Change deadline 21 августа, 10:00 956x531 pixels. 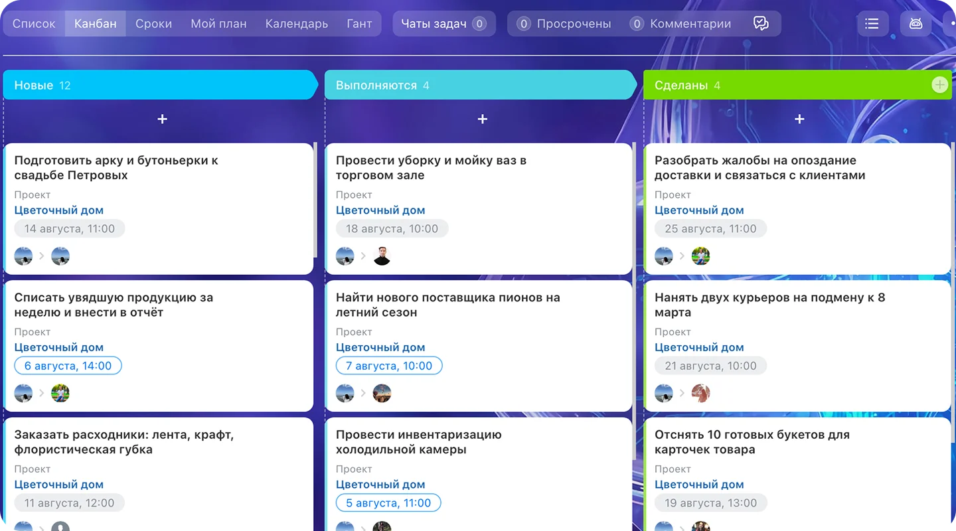(x=710, y=366)
